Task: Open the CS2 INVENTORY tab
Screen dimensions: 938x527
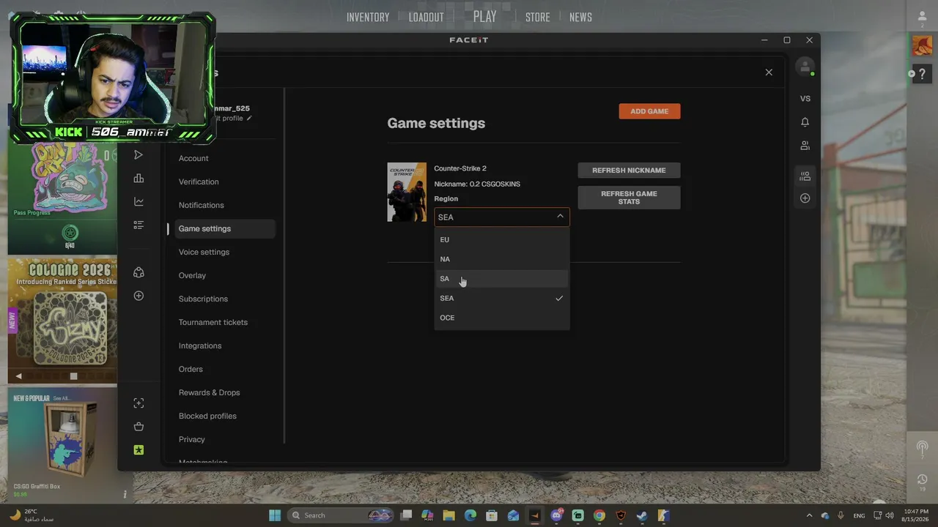Action: (x=368, y=18)
